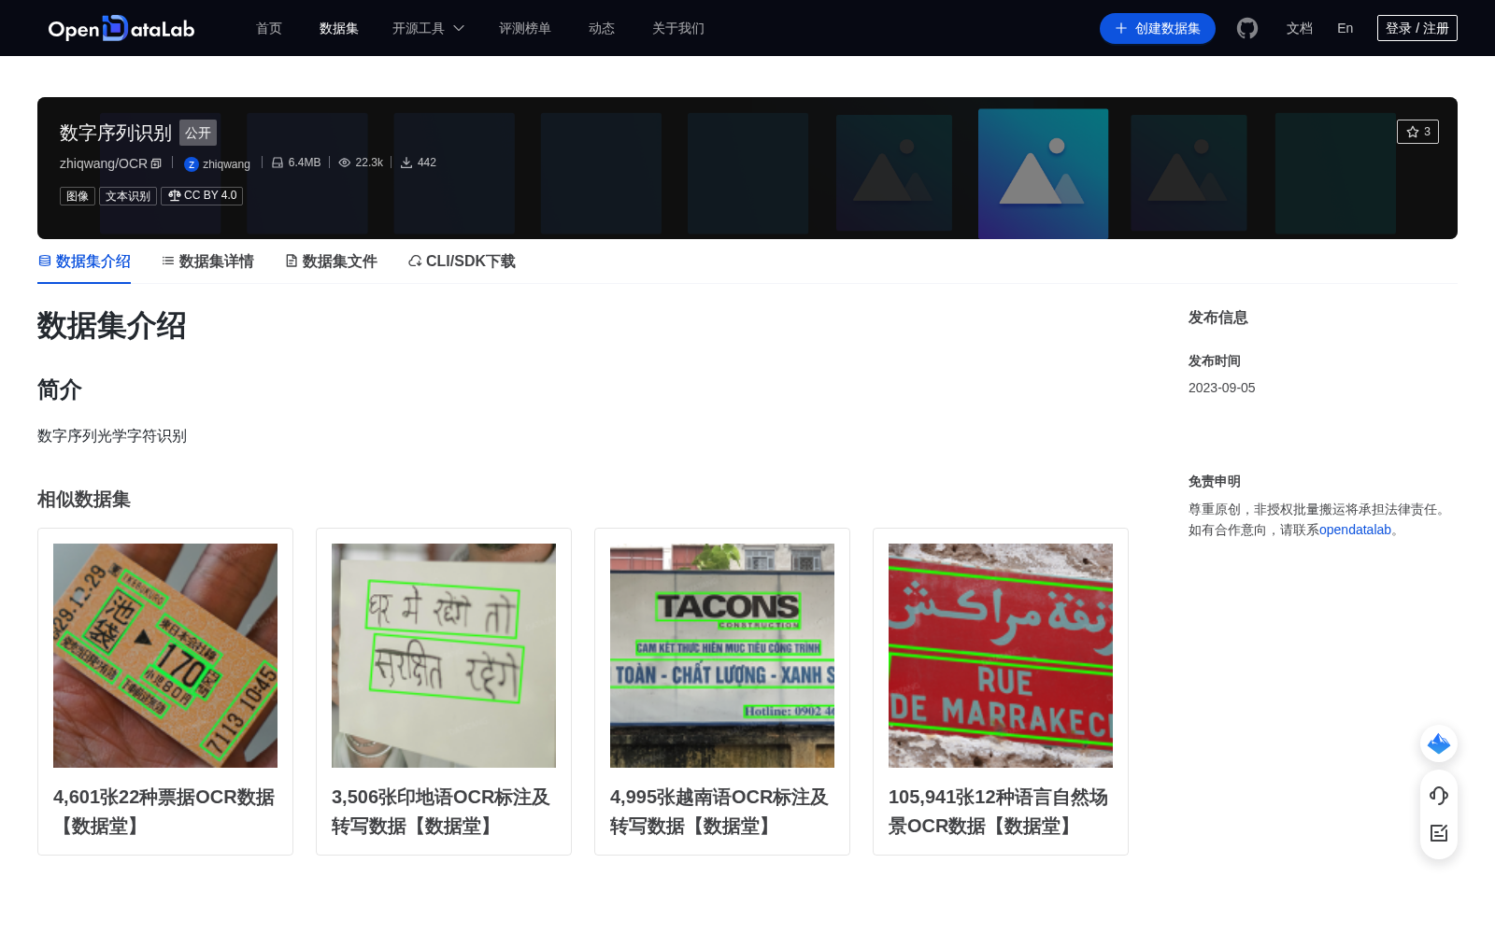Open the 22种票据OCR train ticket thumbnail
Screen dimensions: 1495x934
pyautogui.click(x=165, y=656)
